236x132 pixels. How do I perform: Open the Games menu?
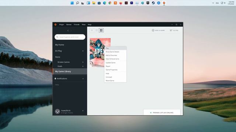click(69, 25)
